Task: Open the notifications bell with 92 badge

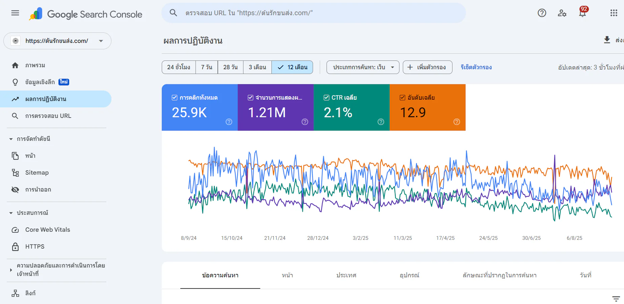Action: point(582,13)
